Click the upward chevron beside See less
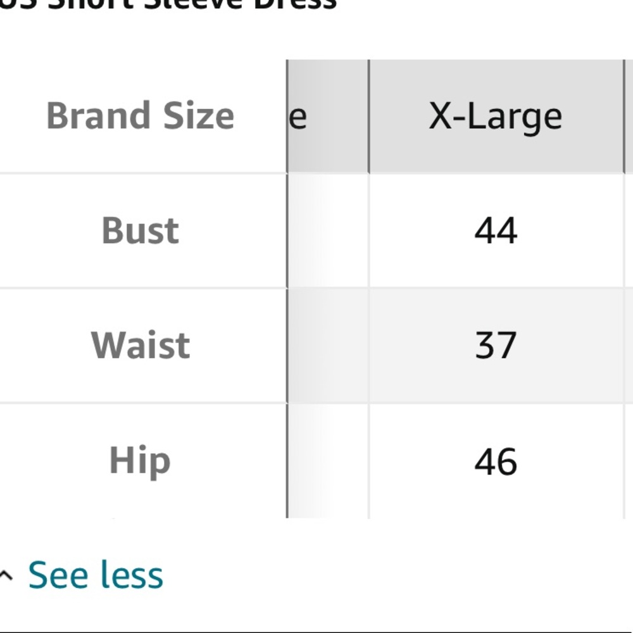633x633 pixels. pyautogui.click(x=6, y=575)
